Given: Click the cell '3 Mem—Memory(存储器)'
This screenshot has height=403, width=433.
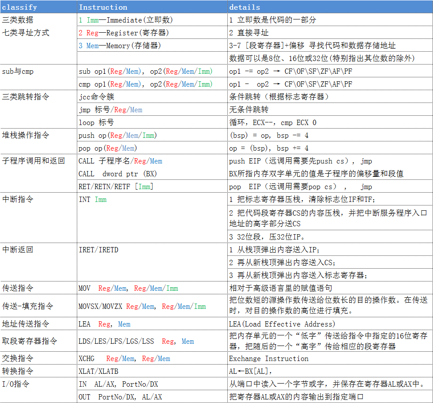Looking at the screenshot, I should (x=152, y=46).
